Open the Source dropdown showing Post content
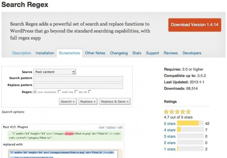Screen dimensions: 227x158 click(x=55, y=72)
